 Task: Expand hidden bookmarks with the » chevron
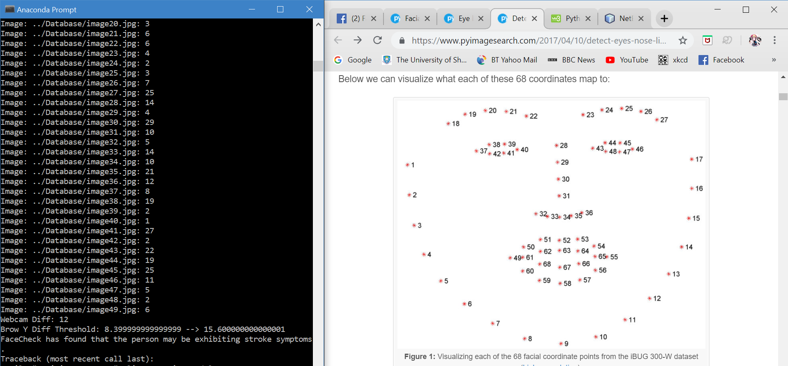point(774,60)
